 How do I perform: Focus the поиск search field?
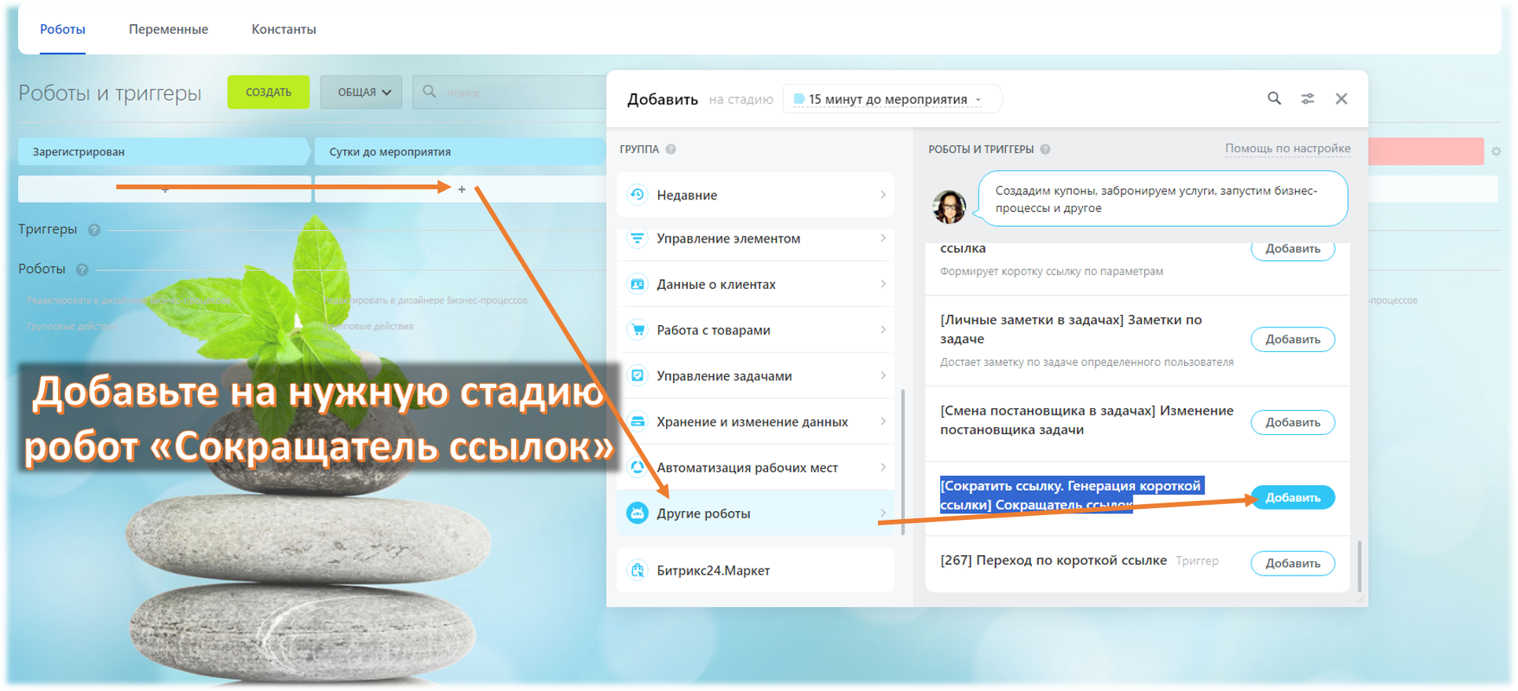coord(510,92)
